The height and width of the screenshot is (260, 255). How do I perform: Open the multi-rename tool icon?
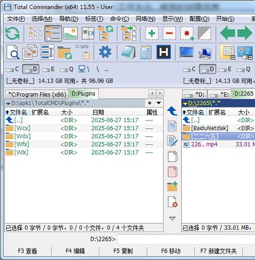click(47, 52)
